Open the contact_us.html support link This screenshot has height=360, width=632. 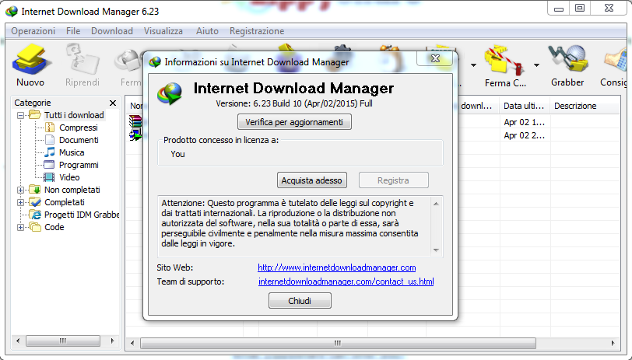pyautogui.click(x=346, y=282)
